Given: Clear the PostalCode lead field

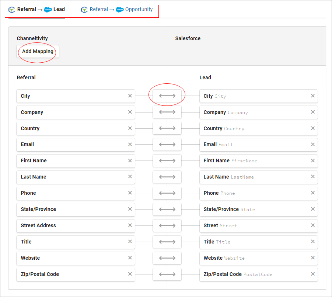Looking at the screenshot, I should coord(313,274).
